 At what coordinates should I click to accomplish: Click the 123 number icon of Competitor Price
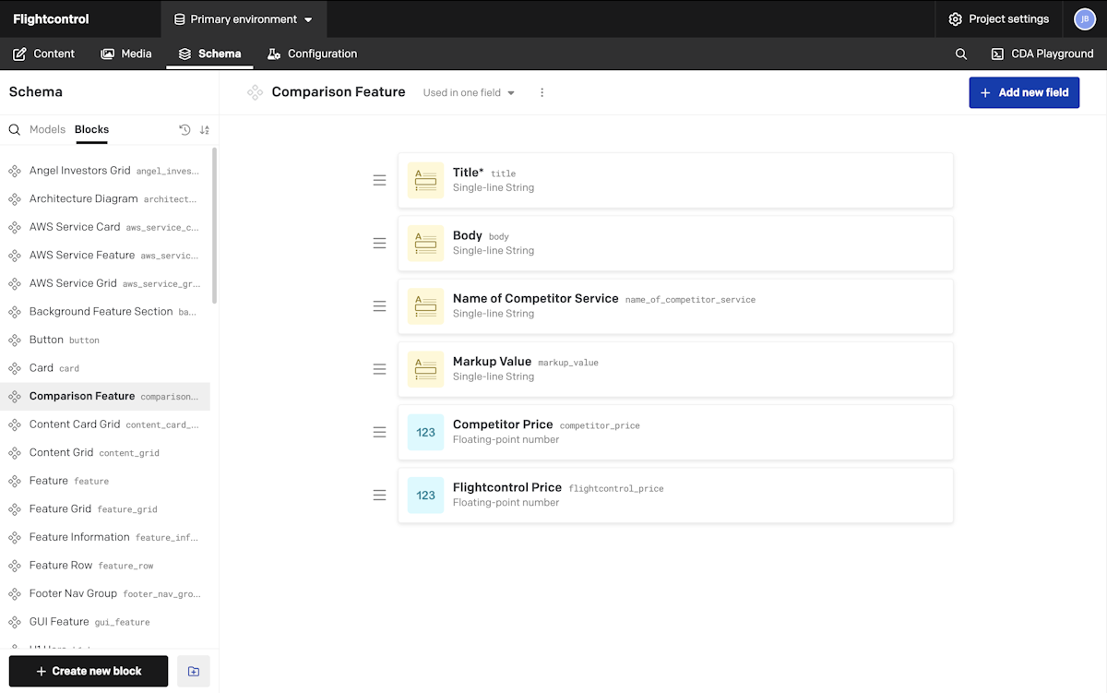pos(425,432)
